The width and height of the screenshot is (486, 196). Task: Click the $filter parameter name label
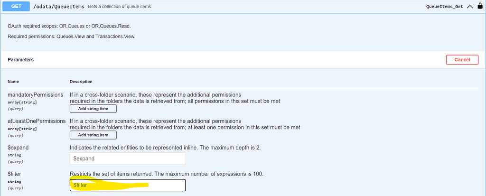tap(15, 174)
